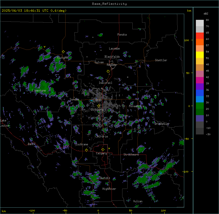Pick the magenta swatch in dBZ legend
Screen dimensions: 219x214
click(200, 80)
